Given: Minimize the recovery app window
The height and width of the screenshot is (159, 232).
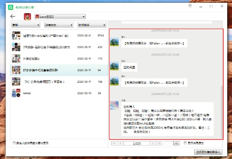Looking at the screenshot, I should pyautogui.click(x=201, y=6).
